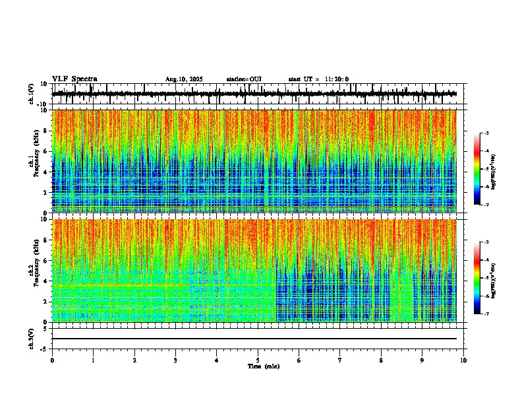Click time axis tick label "9"
The image size is (522, 404).
tap(422, 360)
